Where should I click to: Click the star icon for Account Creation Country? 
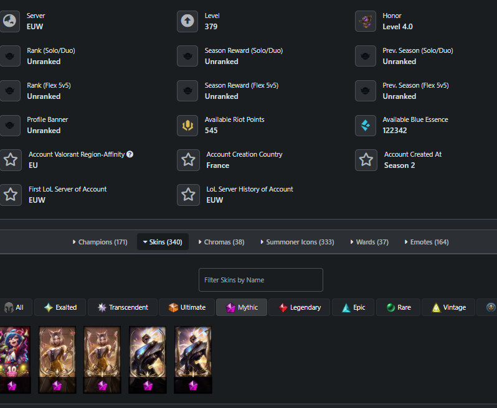188,160
